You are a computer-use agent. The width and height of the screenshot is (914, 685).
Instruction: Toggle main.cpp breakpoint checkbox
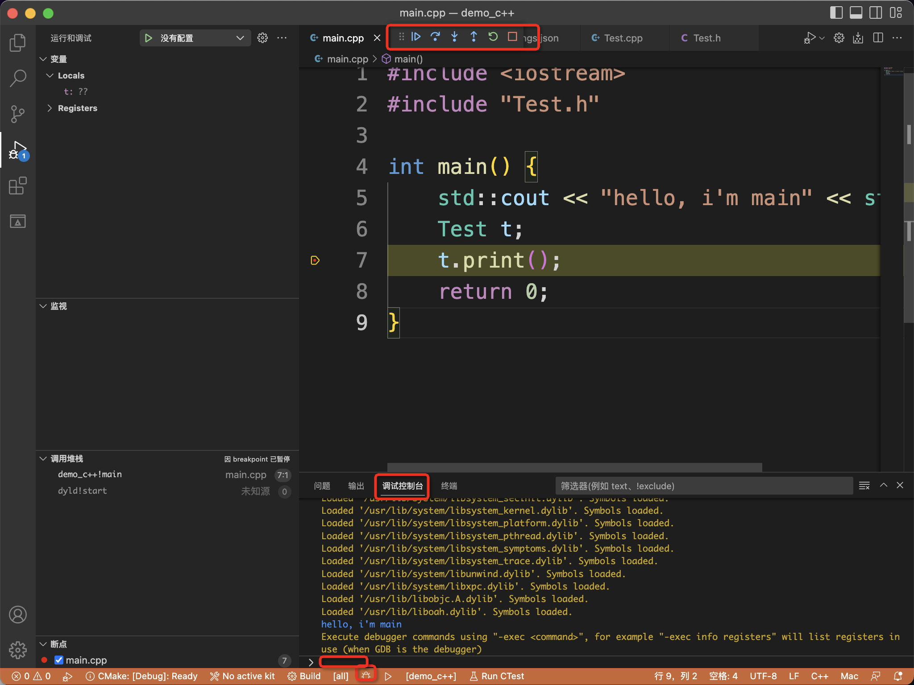coord(59,660)
